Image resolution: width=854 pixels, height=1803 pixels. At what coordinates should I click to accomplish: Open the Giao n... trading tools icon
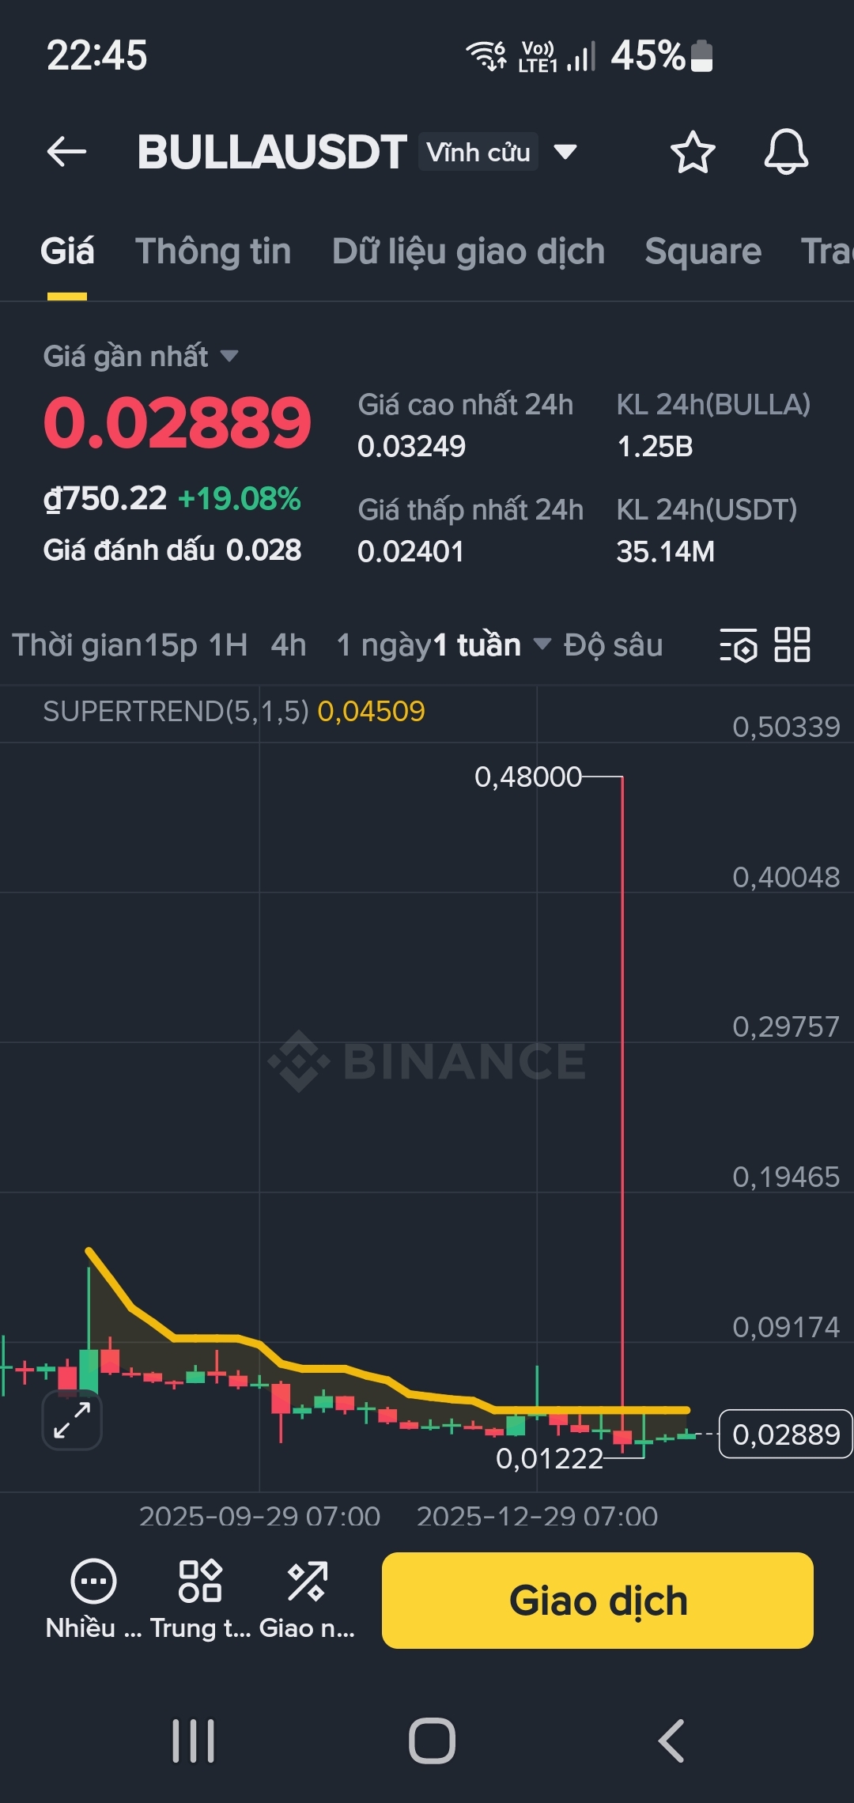(307, 1582)
